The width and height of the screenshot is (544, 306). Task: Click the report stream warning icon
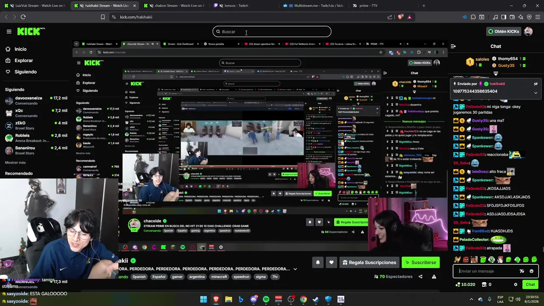[x=434, y=277]
